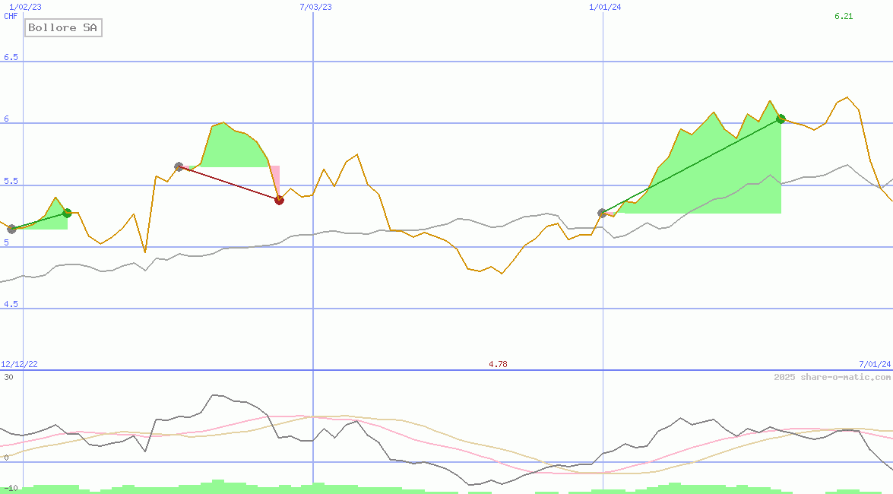
Task: Select the green exit marker near price 6
Action: click(781, 119)
